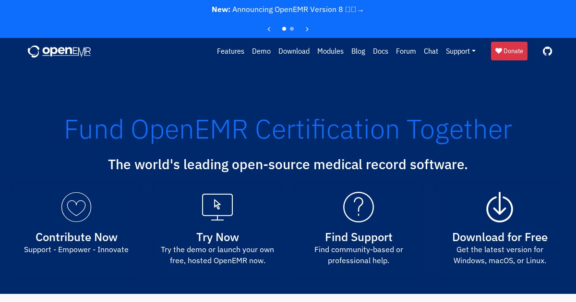Click the red Donate button
The width and height of the screenshot is (576, 302).
click(x=509, y=51)
